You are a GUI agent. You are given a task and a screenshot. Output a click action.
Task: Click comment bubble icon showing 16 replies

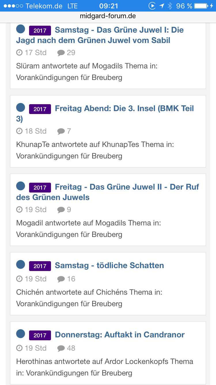point(61,279)
